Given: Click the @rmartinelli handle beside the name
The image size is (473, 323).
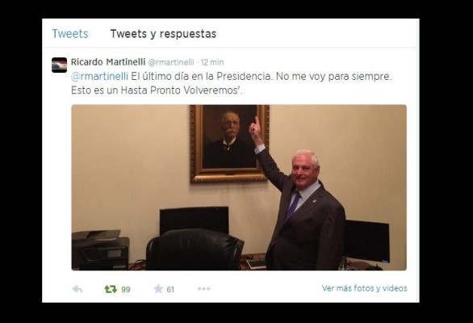Looking at the screenshot, I should point(171,62).
